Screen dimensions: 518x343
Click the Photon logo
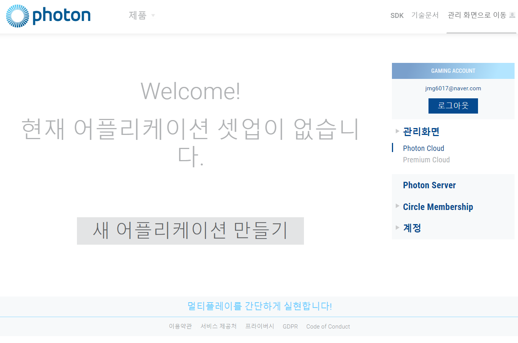(x=48, y=16)
